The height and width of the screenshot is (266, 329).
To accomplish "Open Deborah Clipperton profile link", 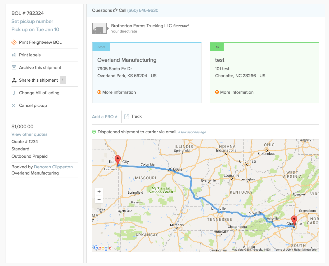I will click(53, 167).
